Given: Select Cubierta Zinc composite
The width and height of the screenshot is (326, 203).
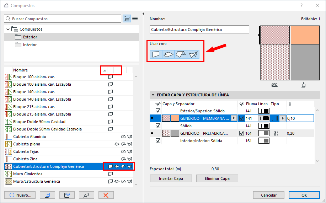Looking at the screenshot, I should coord(69,159).
